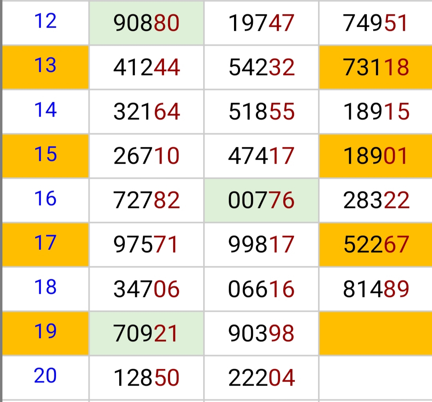This screenshot has width=432, height=402.
Task: Select the orange cell 73118
Action: pos(376,67)
